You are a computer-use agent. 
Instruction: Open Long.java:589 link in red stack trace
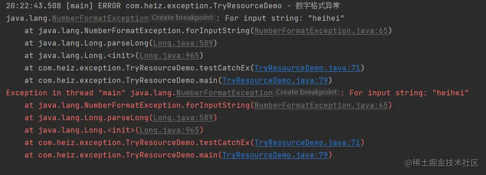pyautogui.click(x=183, y=117)
